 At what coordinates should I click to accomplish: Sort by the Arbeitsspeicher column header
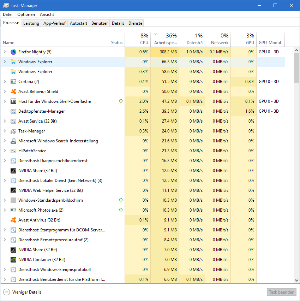click(165, 39)
